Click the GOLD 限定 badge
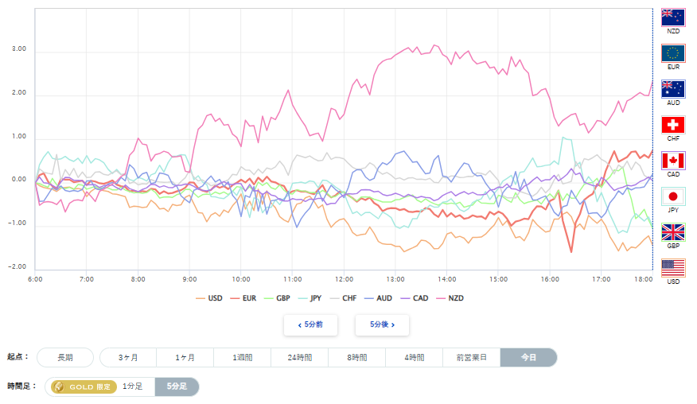This screenshot has width=697, height=404. click(84, 387)
